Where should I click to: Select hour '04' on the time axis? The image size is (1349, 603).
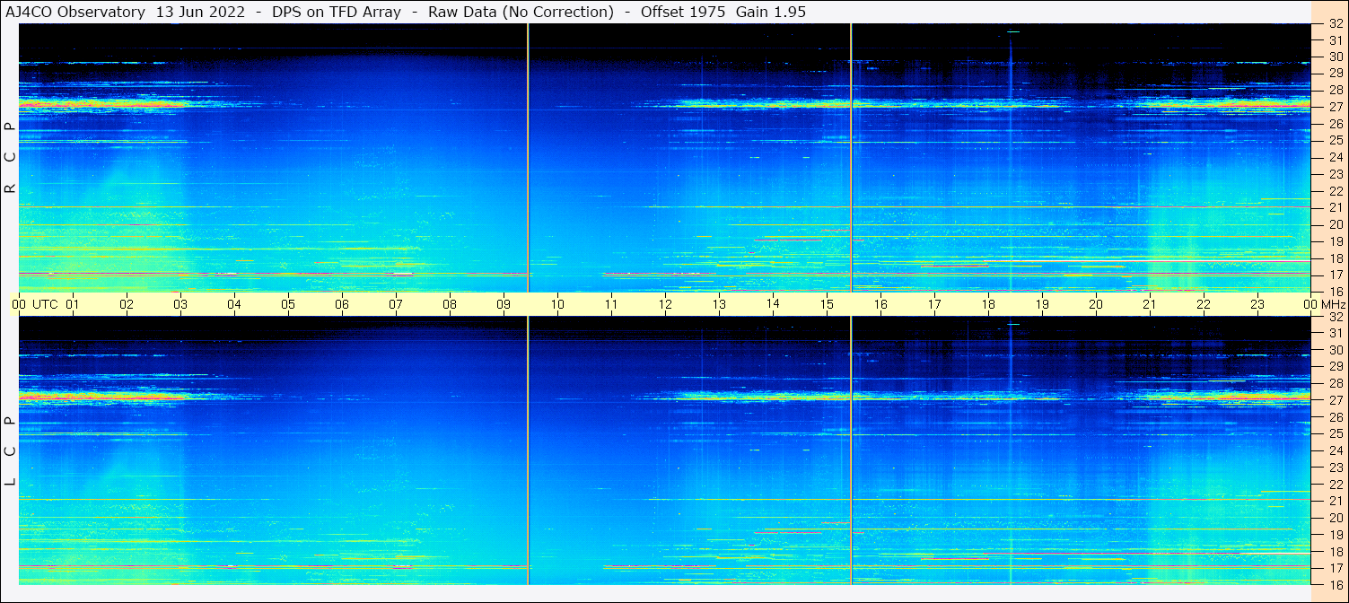pyautogui.click(x=234, y=304)
